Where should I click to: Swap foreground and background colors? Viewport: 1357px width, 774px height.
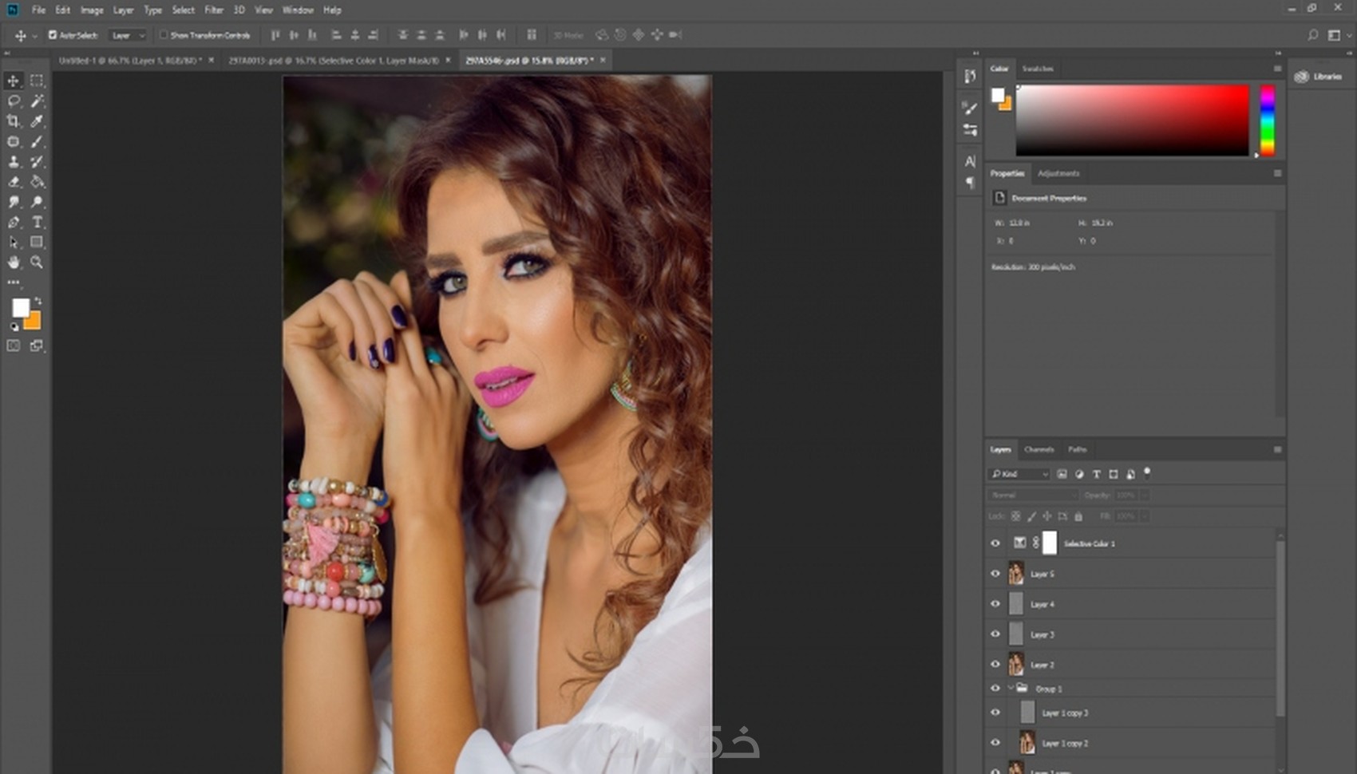pyautogui.click(x=38, y=300)
